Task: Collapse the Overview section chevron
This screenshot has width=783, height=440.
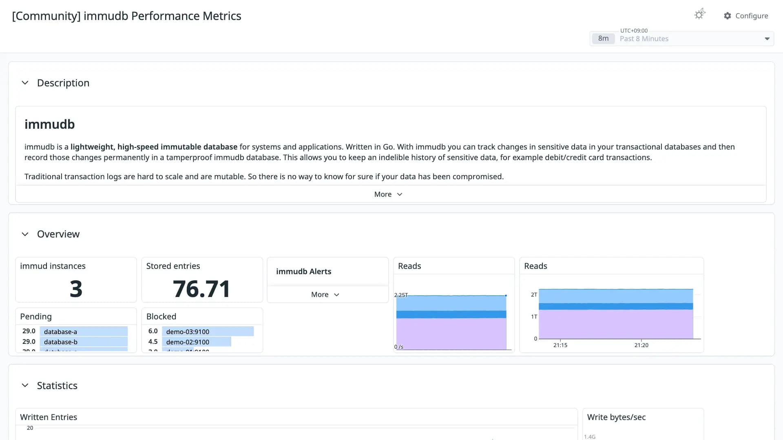Action: point(25,234)
